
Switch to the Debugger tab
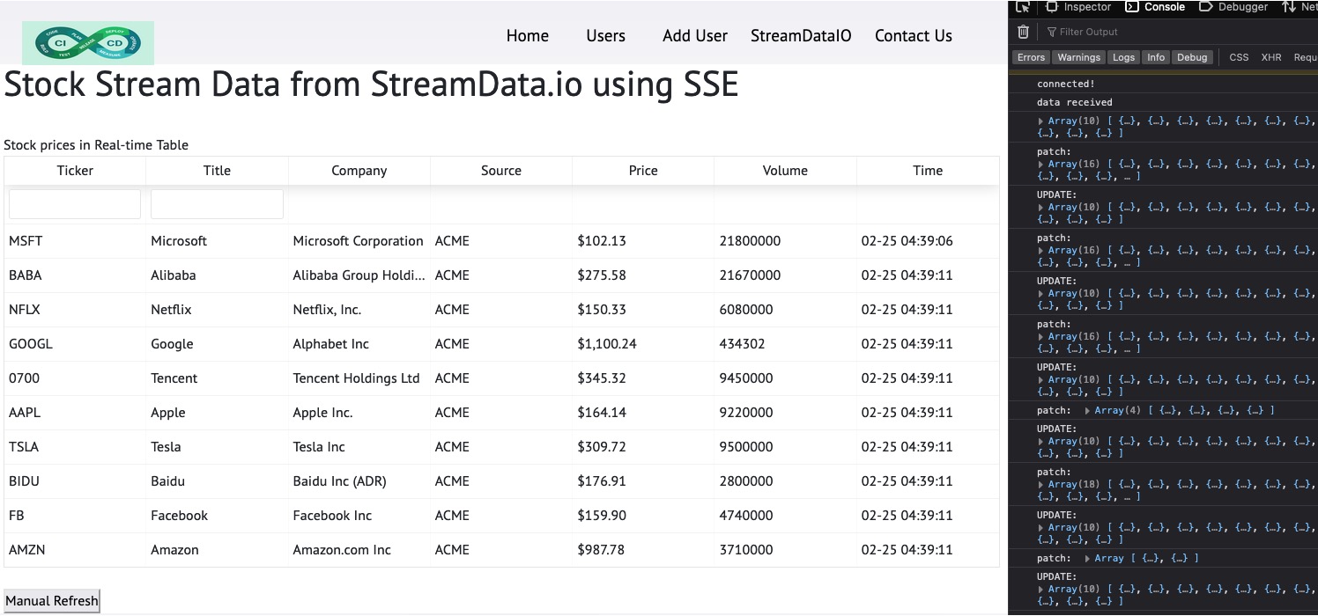coord(1233,6)
